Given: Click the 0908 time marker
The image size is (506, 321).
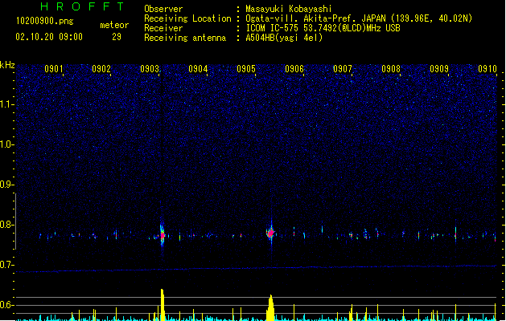Looking at the screenshot, I should pos(391,69).
